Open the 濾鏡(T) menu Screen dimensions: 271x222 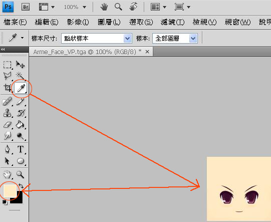pos(172,22)
